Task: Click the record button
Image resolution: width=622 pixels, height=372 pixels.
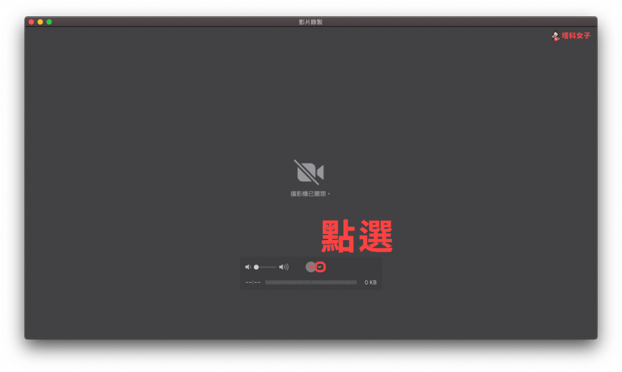Action: click(310, 267)
